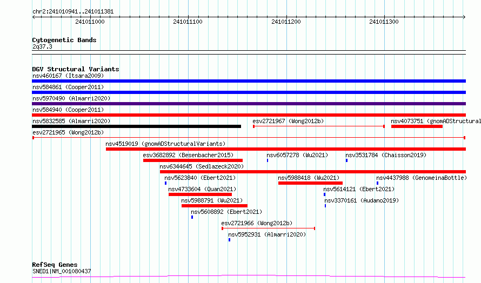
Task: Click the nsv5623840 (Ebert2021) label
Action: pos(200,178)
